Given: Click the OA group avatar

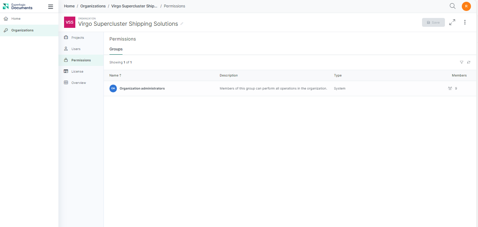Looking at the screenshot, I should coord(113,88).
